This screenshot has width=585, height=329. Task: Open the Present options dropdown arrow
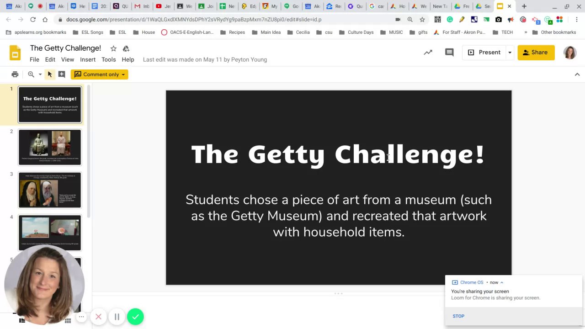pyautogui.click(x=510, y=53)
